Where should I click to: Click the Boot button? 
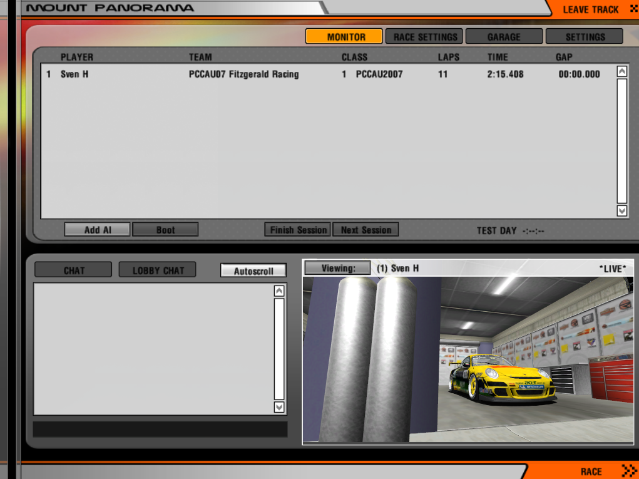coord(165,230)
